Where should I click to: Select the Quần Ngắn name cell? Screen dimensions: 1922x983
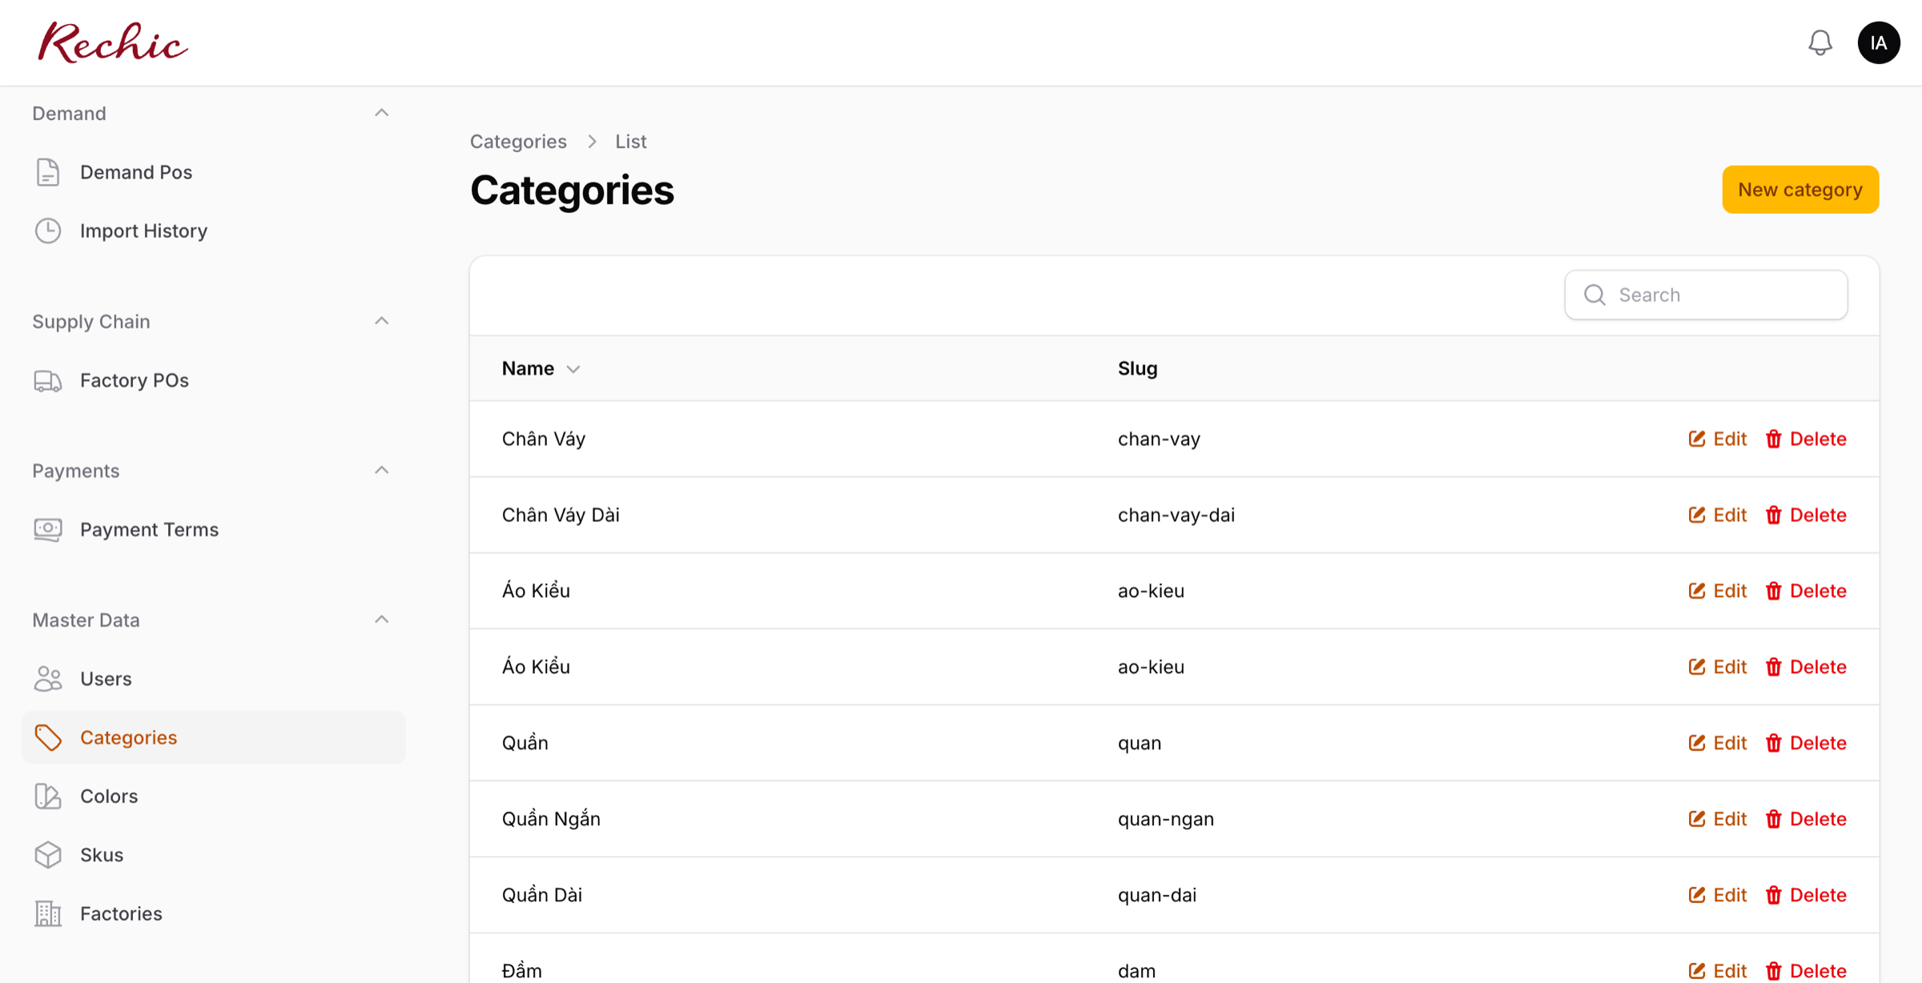click(551, 819)
